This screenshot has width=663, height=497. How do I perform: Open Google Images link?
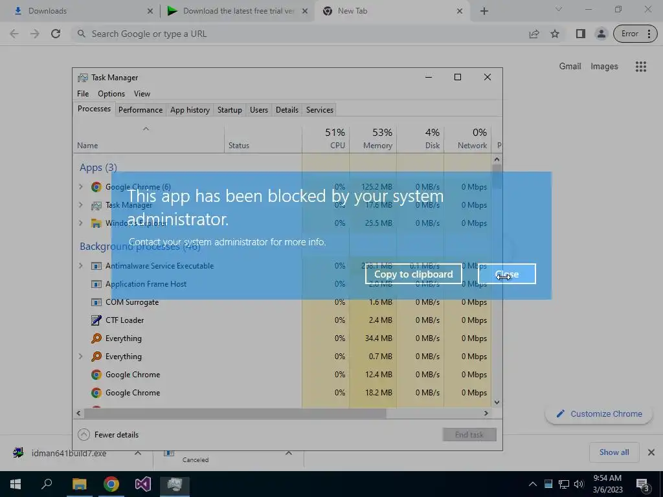tap(604, 67)
